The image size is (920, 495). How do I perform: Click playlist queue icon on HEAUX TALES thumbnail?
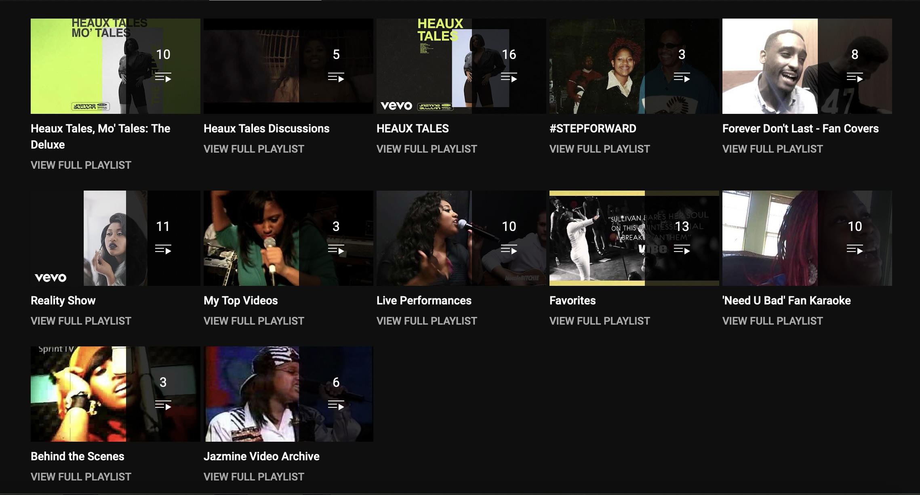click(x=509, y=77)
